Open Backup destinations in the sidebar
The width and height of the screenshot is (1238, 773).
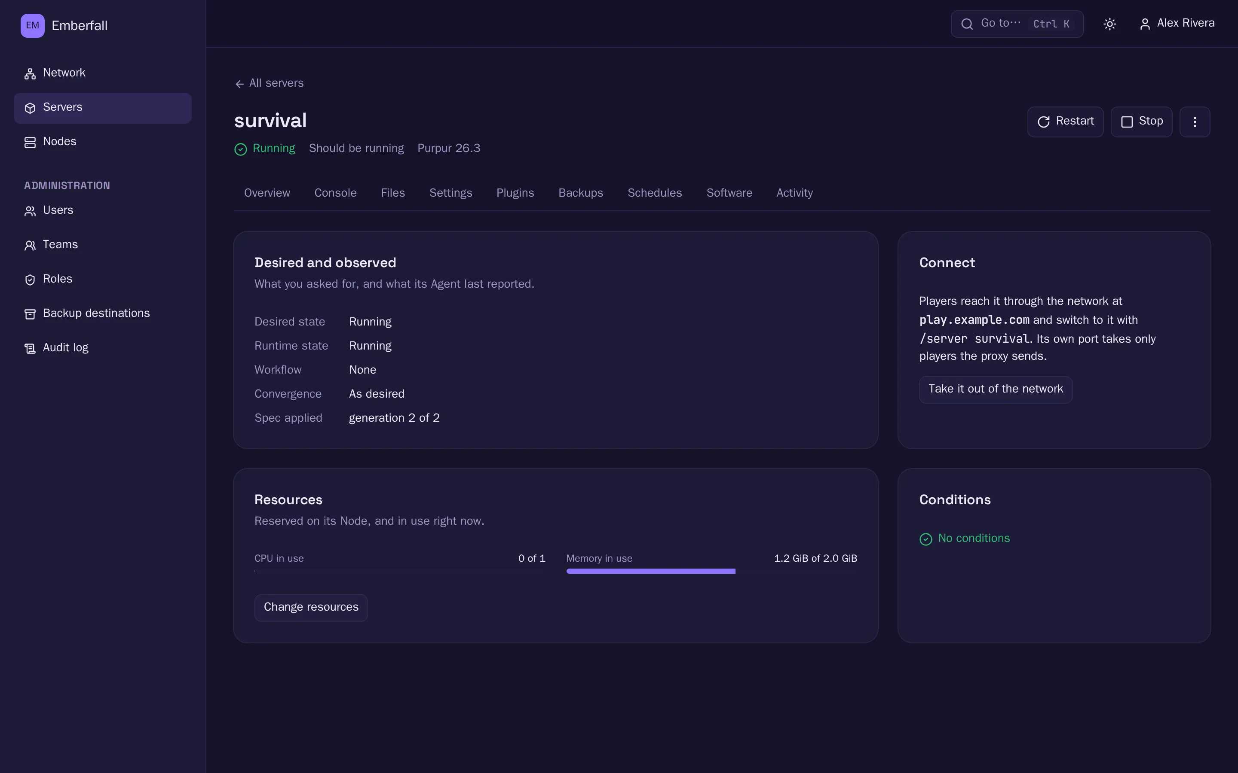[102, 313]
